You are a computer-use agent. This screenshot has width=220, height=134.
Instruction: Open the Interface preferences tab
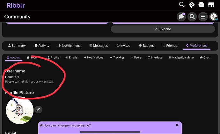[x=155, y=58]
